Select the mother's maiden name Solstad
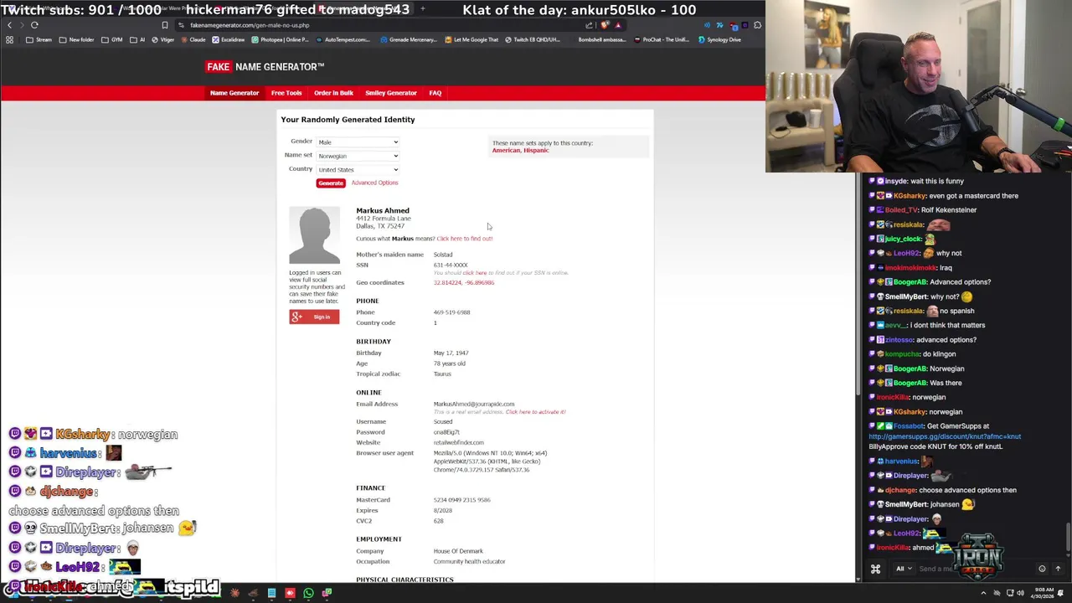The height and width of the screenshot is (603, 1072). pyautogui.click(x=443, y=255)
